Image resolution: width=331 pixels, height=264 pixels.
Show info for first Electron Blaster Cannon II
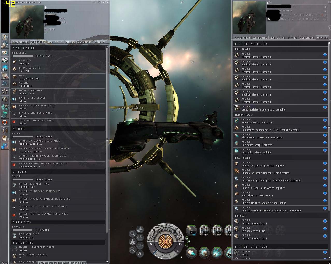pos(325,55)
